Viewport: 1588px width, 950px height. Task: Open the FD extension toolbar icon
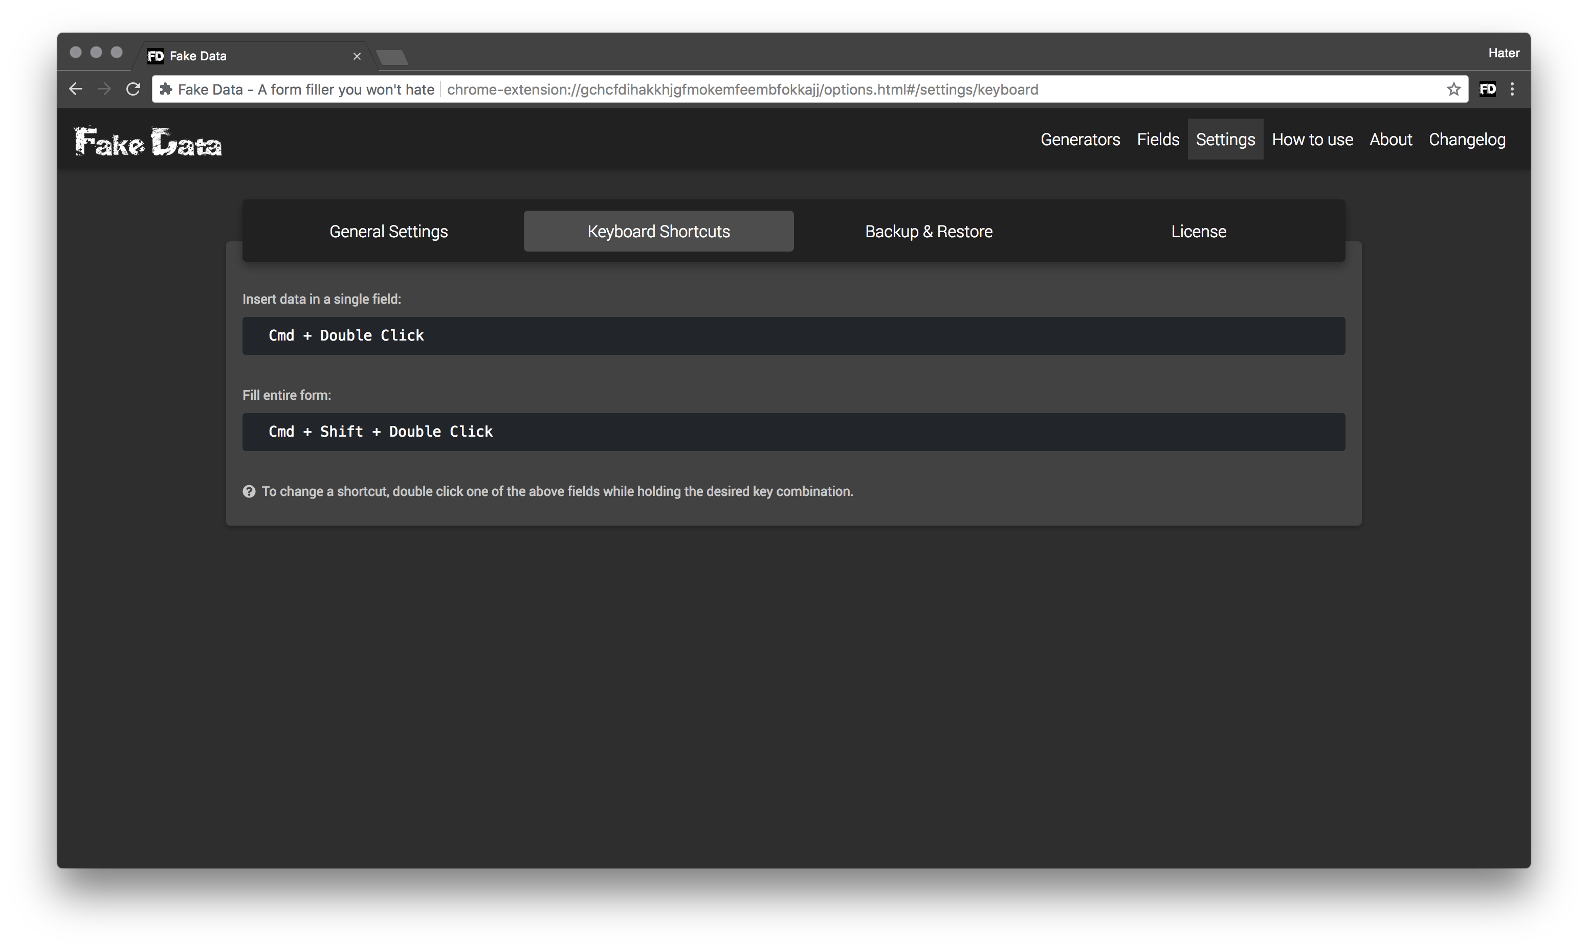(1487, 89)
